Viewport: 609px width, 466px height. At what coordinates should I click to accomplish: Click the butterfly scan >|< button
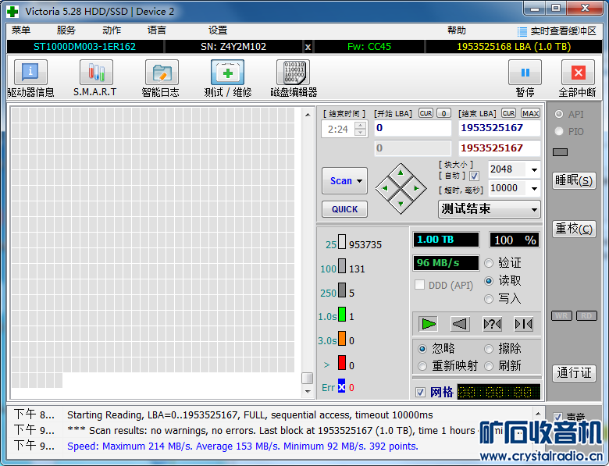pyautogui.click(x=523, y=324)
